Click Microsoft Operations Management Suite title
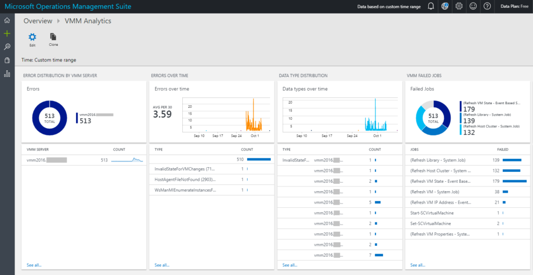Viewport: 533px width, 275px height. [x=68, y=6]
